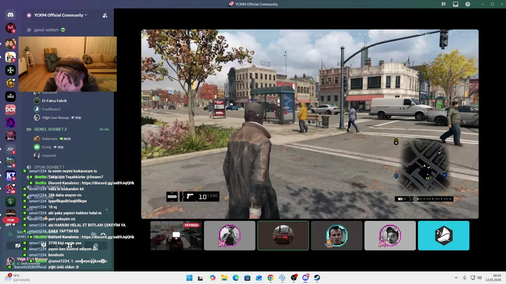Open the golden hexagon server icon
The image size is (506, 284).
10,83
